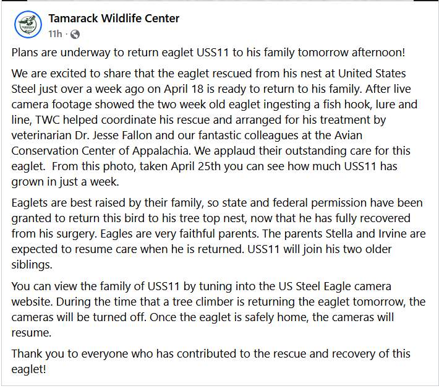
Task: Click the word 'siblings.' ending third paragraph
Action: (32, 265)
